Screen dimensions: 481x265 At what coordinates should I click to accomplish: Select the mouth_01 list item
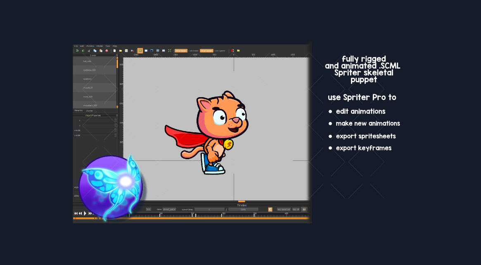[x=95, y=88]
